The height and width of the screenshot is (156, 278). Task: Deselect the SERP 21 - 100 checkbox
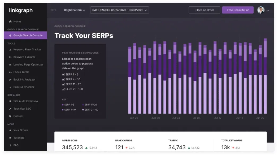click(x=63, y=89)
